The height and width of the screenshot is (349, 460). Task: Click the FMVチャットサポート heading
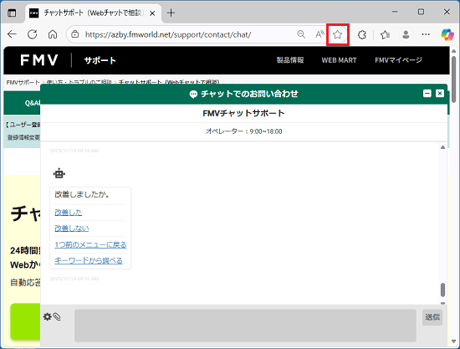click(243, 113)
